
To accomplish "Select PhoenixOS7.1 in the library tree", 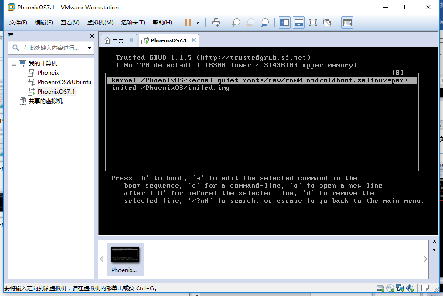I will [x=56, y=91].
